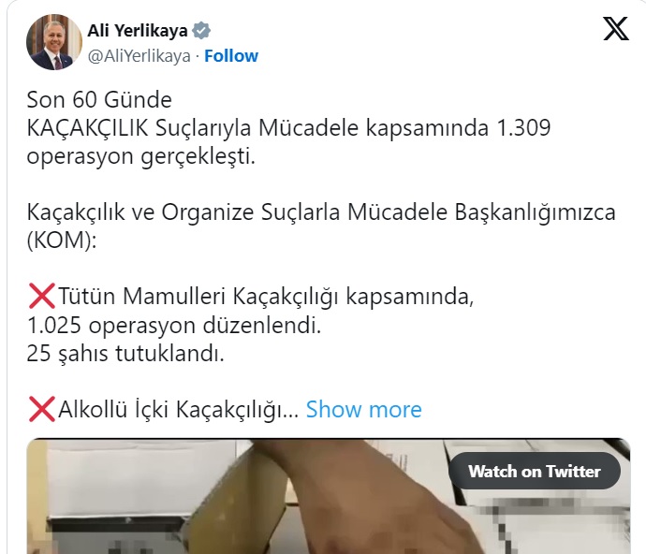Open the Ali Yerlikaya display name
This screenshot has width=646, height=554.
point(138,31)
